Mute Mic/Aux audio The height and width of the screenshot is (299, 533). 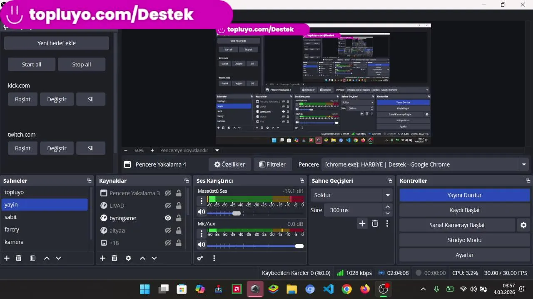click(x=202, y=245)
